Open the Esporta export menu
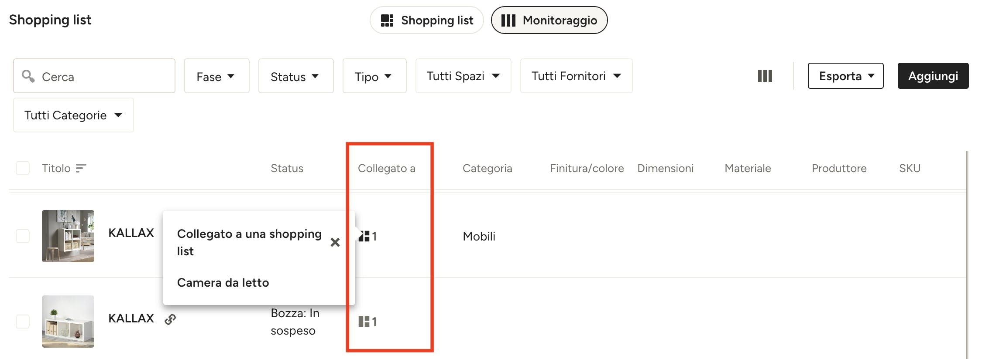The image size is (982, 359). [x=845, y=76]
